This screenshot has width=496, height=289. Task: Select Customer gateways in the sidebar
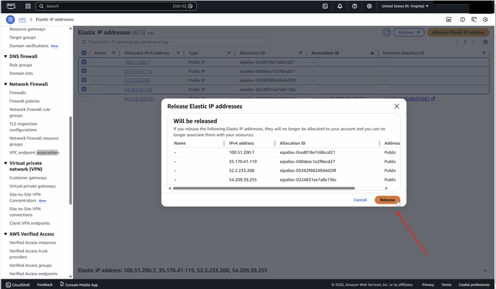tap(28, 178)
